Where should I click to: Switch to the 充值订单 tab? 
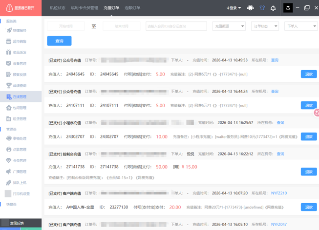[x=111, y=8]
